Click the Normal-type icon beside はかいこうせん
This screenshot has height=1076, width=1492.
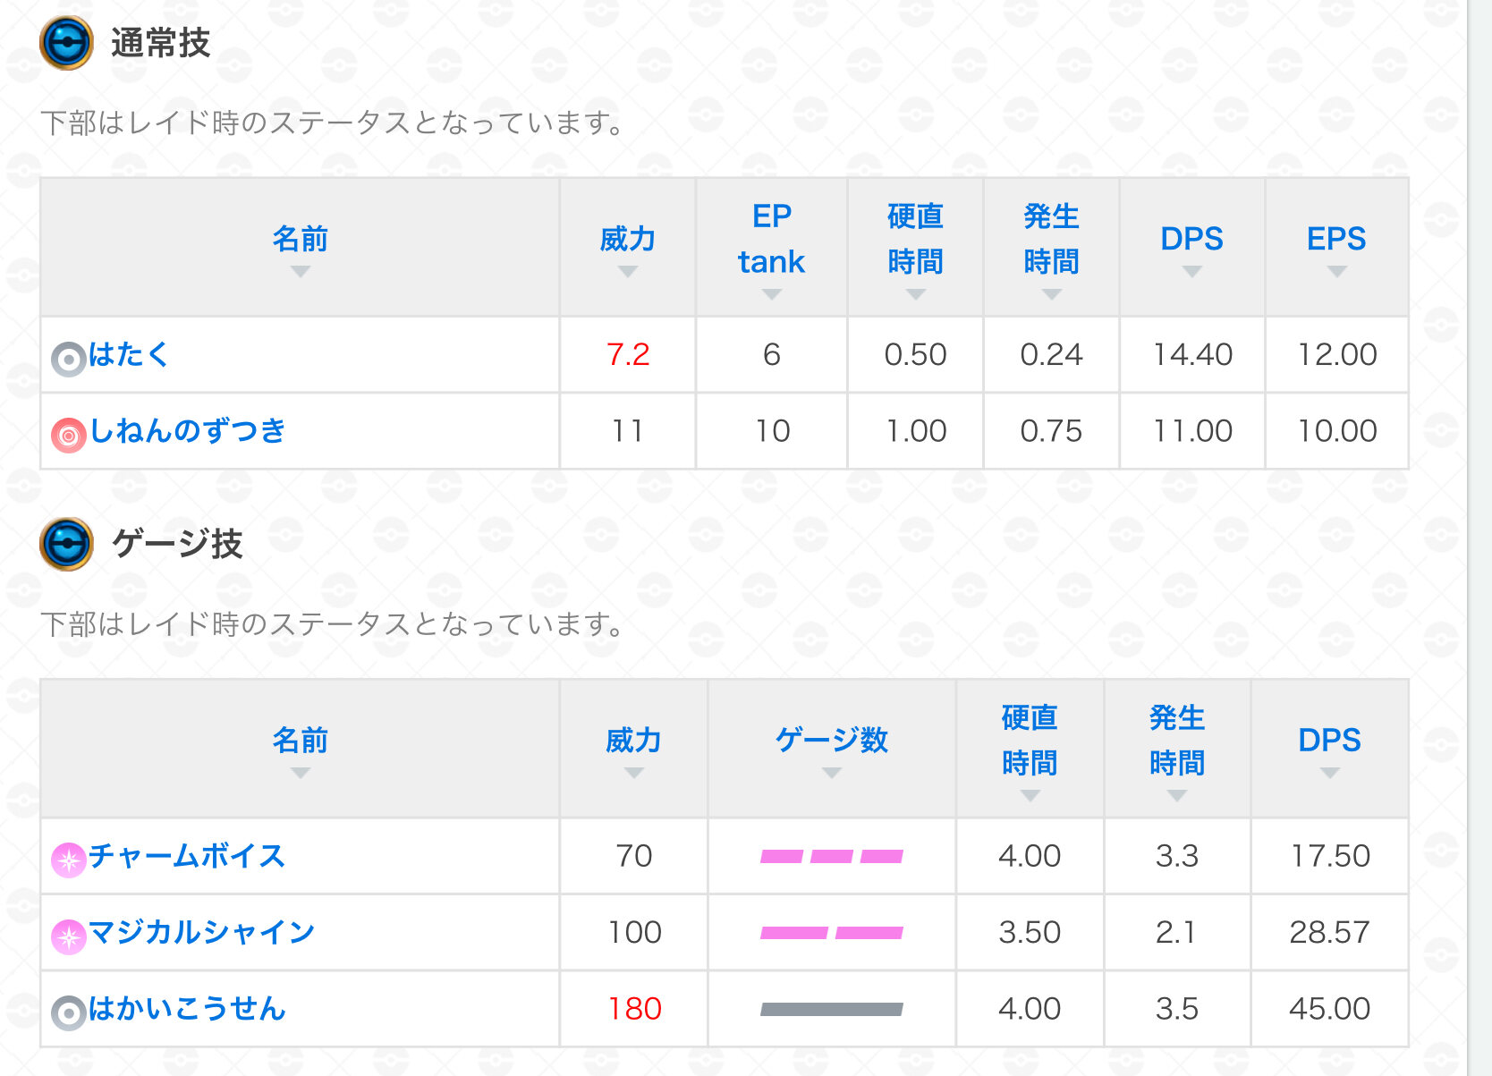[x=68, y=1013]
